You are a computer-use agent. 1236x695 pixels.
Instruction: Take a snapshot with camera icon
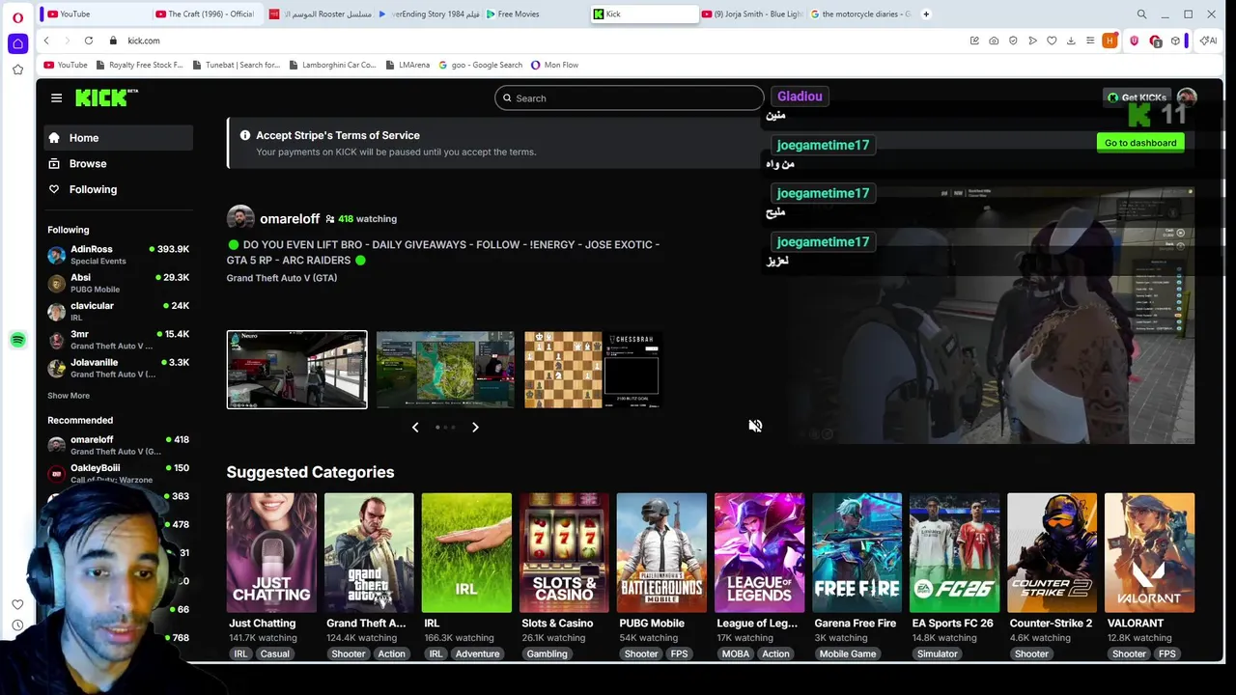pos(994,41)
